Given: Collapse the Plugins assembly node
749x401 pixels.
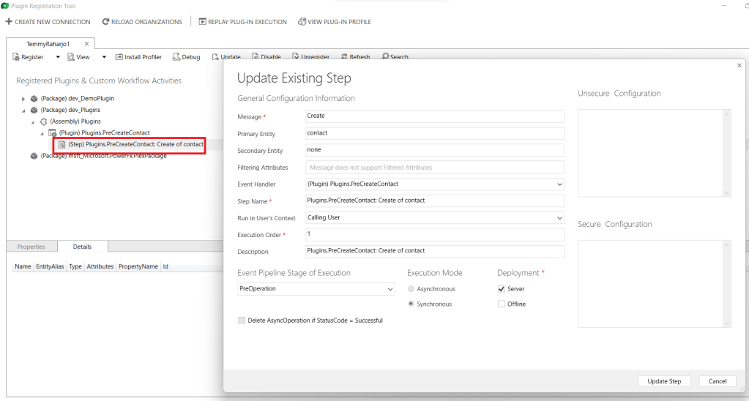Looking at the screenshot, I should [32, 121].
